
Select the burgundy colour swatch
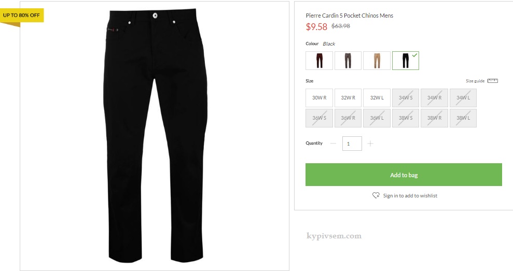coord(320,61)
